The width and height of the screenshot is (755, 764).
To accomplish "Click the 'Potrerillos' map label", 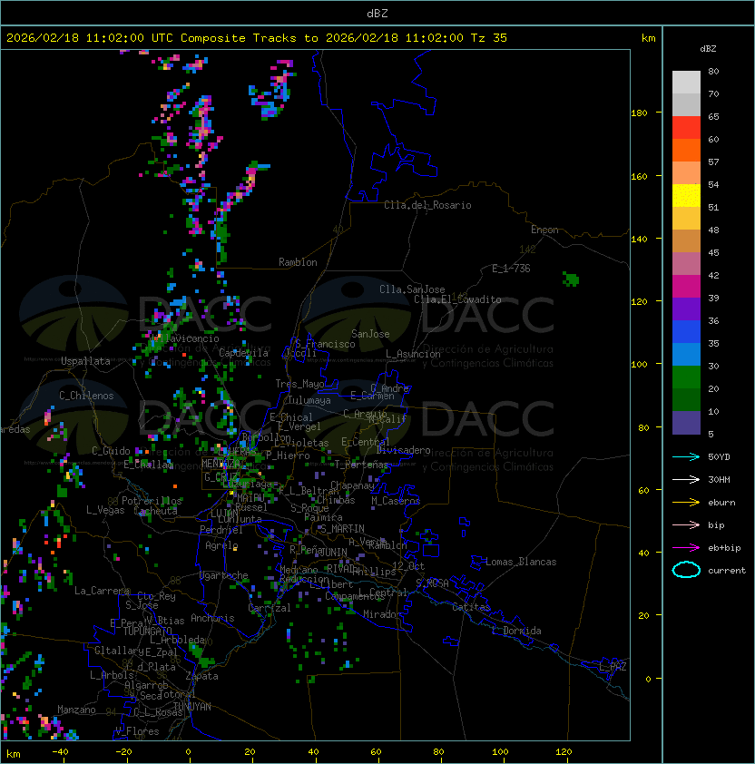I will click(x=152, y=501).
